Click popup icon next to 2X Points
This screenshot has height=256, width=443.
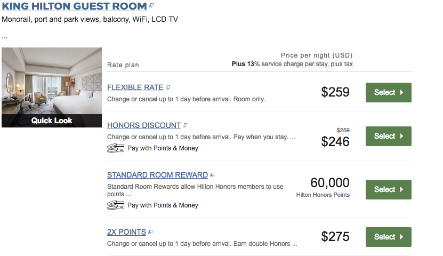(x=150, y=233)
